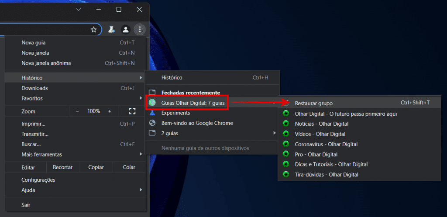The width and height of the screenshot is (447, 217).
Task: Choose Transmitir... from the menu
Action: (75, 134)
